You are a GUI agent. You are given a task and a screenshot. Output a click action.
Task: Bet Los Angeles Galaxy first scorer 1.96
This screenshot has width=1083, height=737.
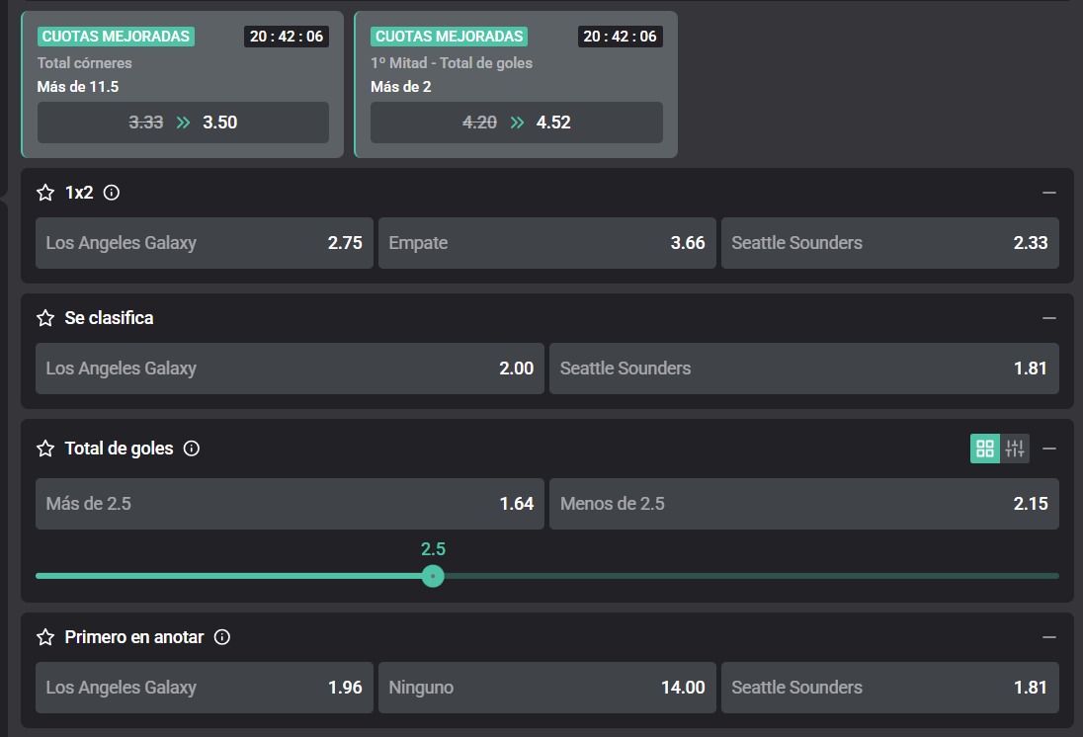tap(205, 688)
